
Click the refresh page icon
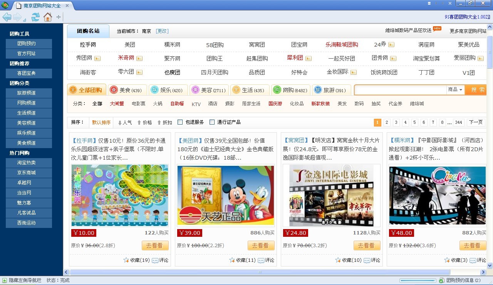(x=35, y=17)
